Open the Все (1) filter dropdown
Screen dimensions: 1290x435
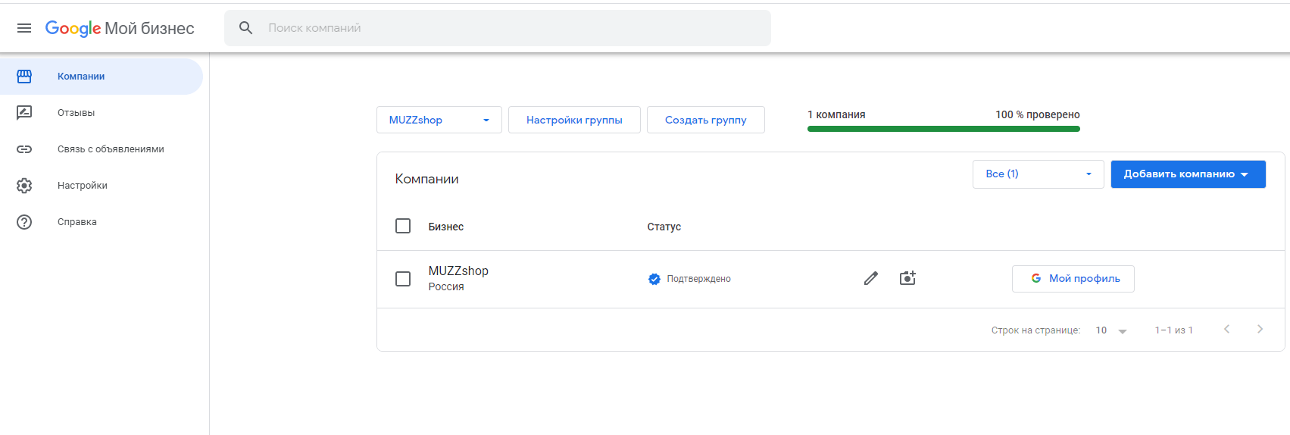[x=1038, y=174]
